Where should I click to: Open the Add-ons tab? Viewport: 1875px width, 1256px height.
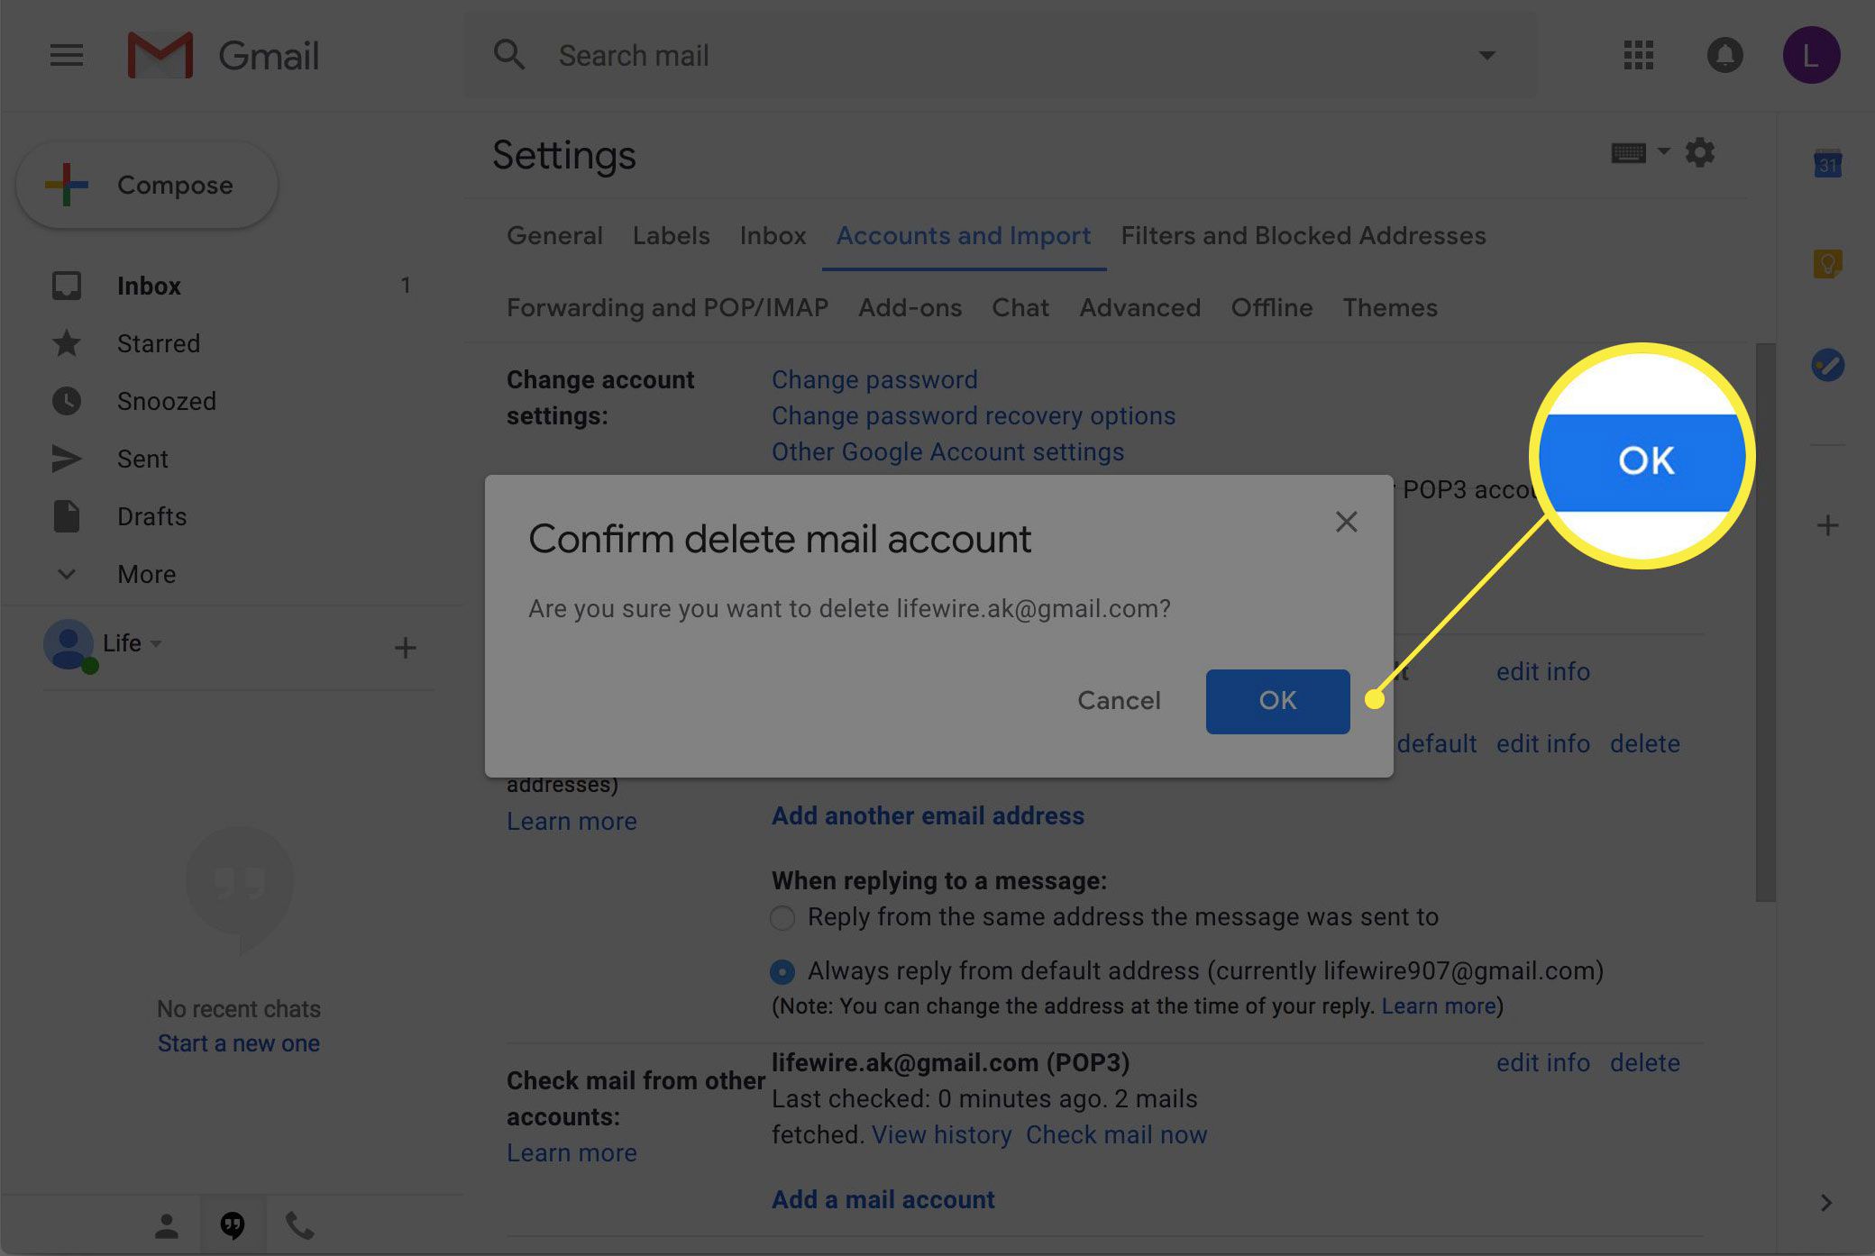(910, 308)
